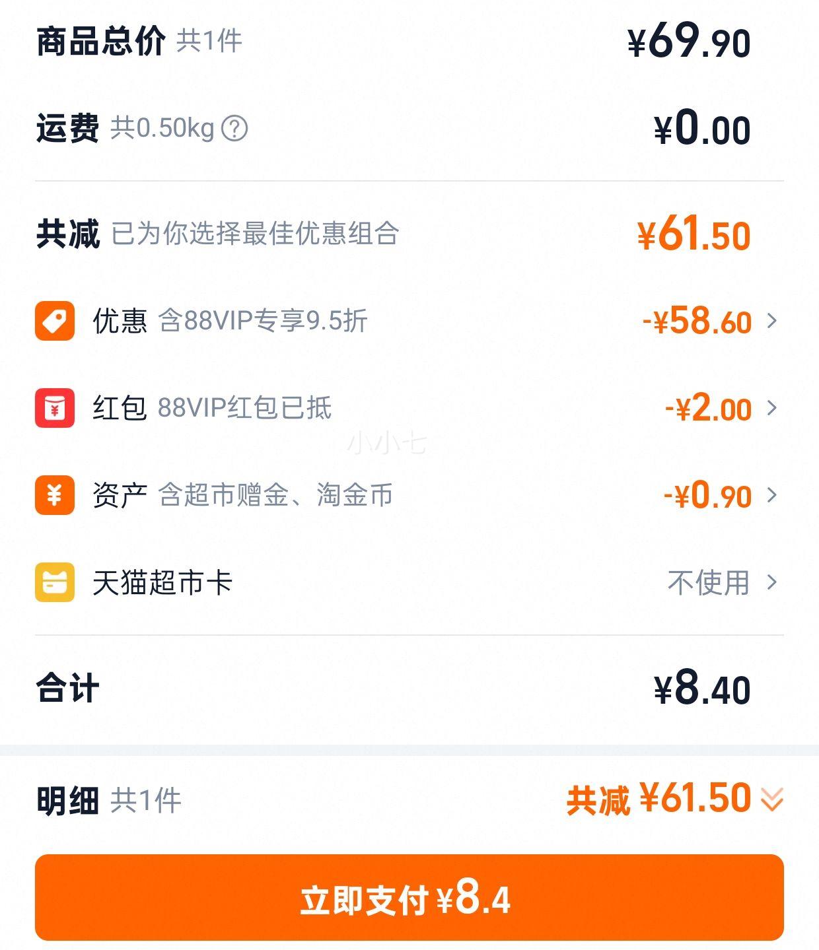819x950 pixels.
Task: Tap the 含88VIP专享9.5折 description text
Action: click(x=263, y=321)
